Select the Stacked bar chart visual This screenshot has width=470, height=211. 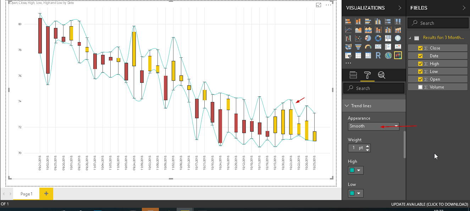[348, 22]
